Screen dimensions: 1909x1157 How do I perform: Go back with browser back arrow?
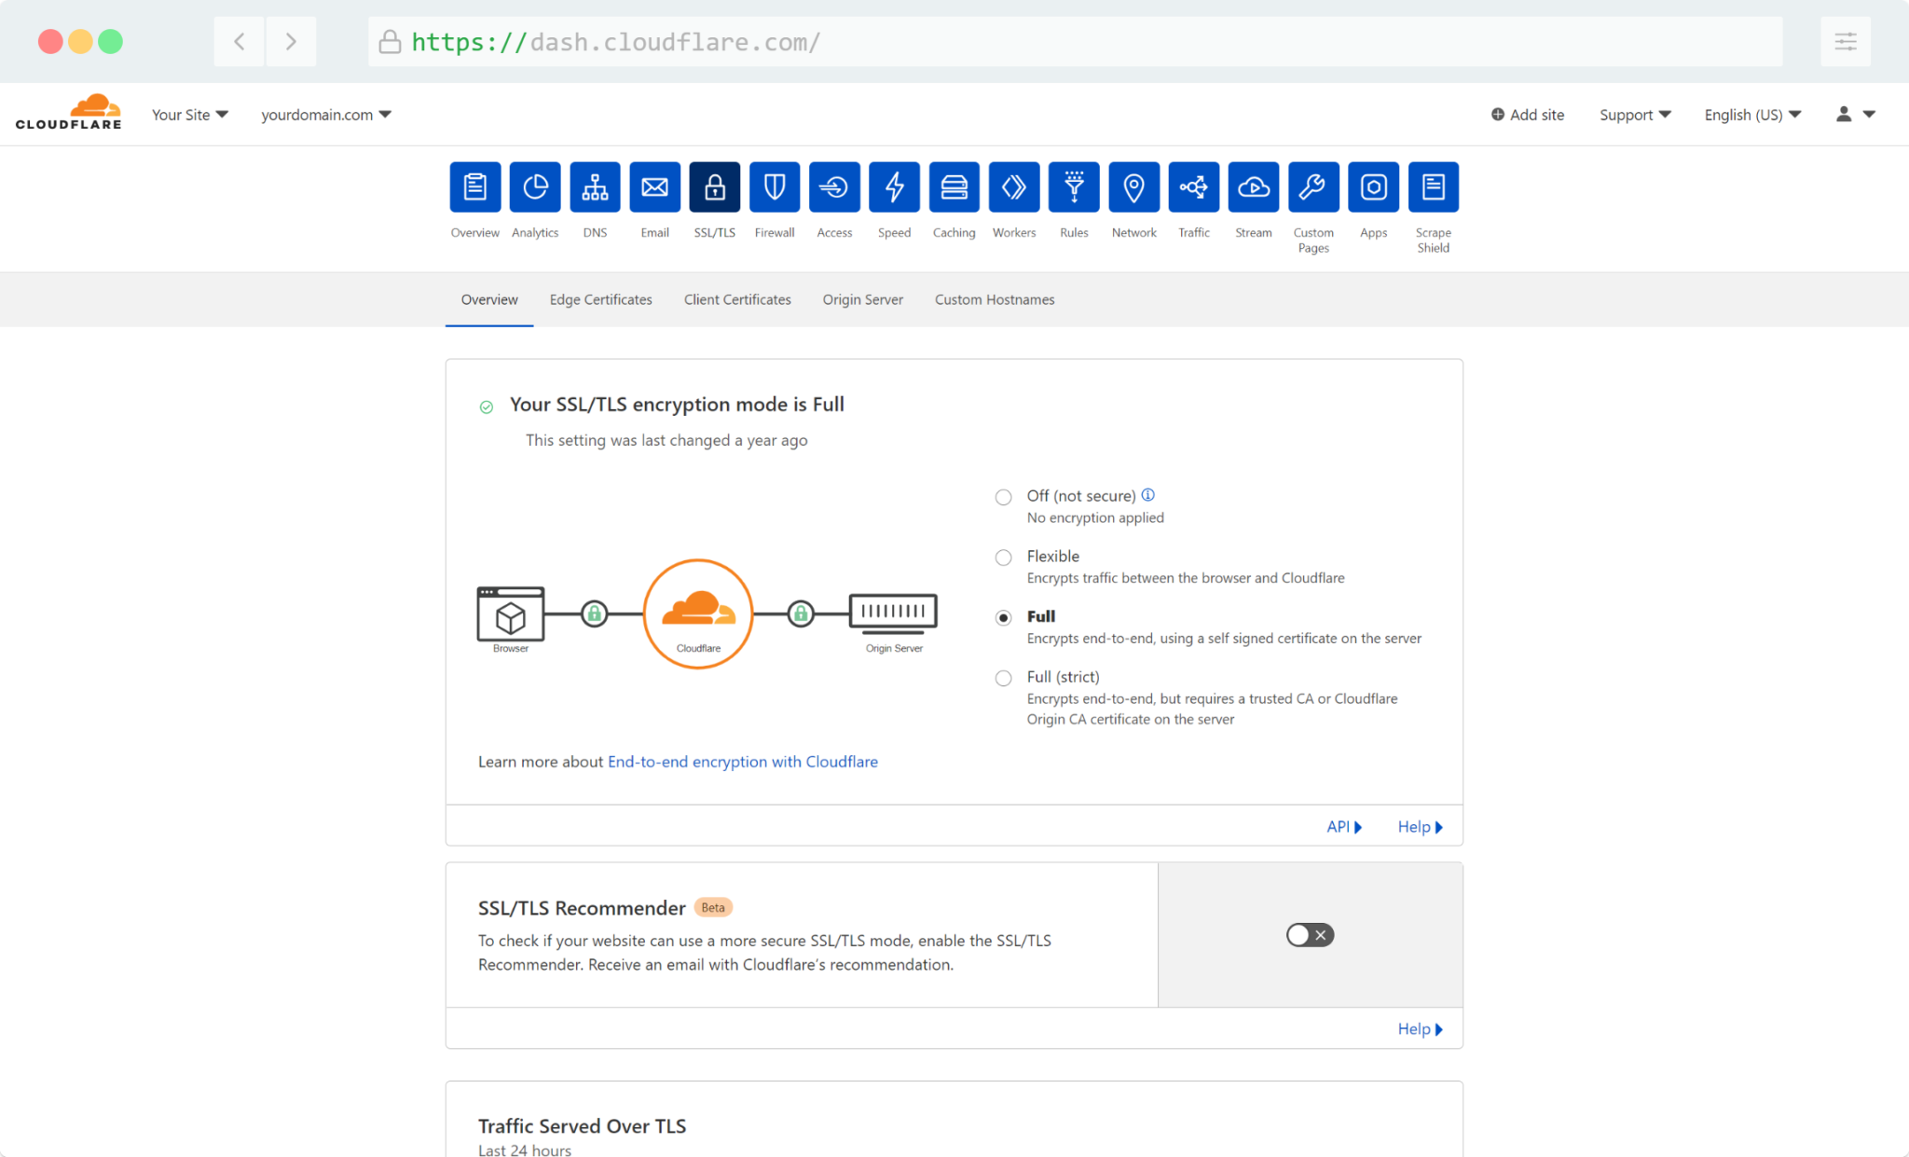tap(240, 41)
